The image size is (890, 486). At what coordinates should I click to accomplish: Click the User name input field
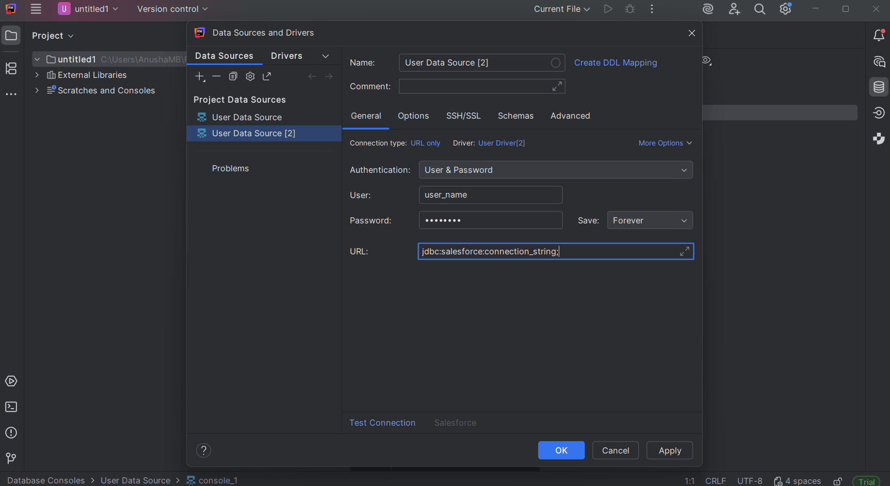point(490,195)
